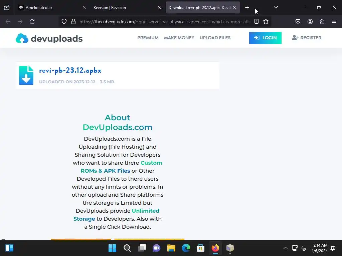This screenshot has width=342, height=256.
Task: Open the notifications bell icon
Action: (x=333, y=248)
